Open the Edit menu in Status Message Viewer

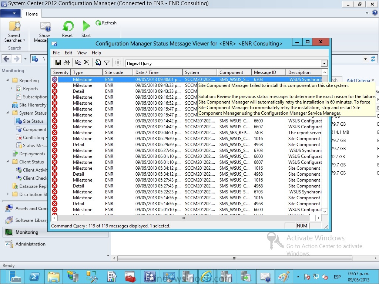[x=68, y=53]
